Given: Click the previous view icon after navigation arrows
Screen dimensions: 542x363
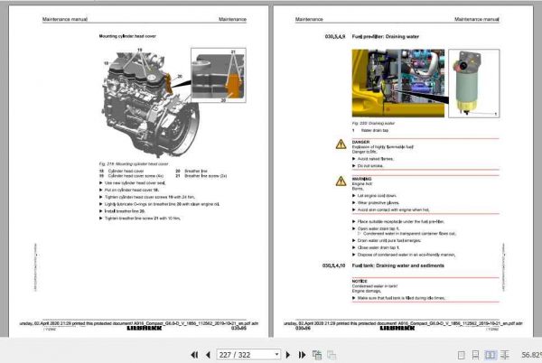Looking at the screenshot, I should (x=317, y=355).
